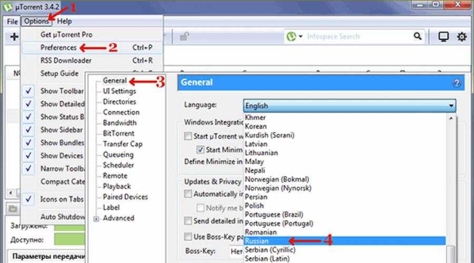Screen dimensions: 474x263
Task: Open the File menu
Action: [x=13, y=22]
